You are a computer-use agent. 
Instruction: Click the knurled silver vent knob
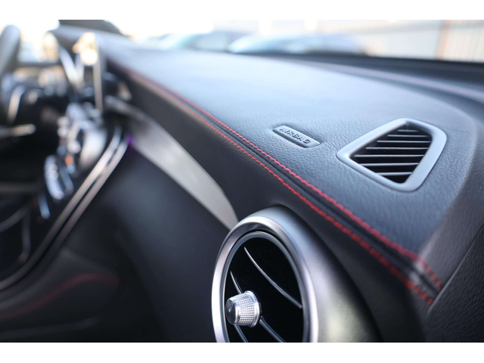click(x=244, y=309)
